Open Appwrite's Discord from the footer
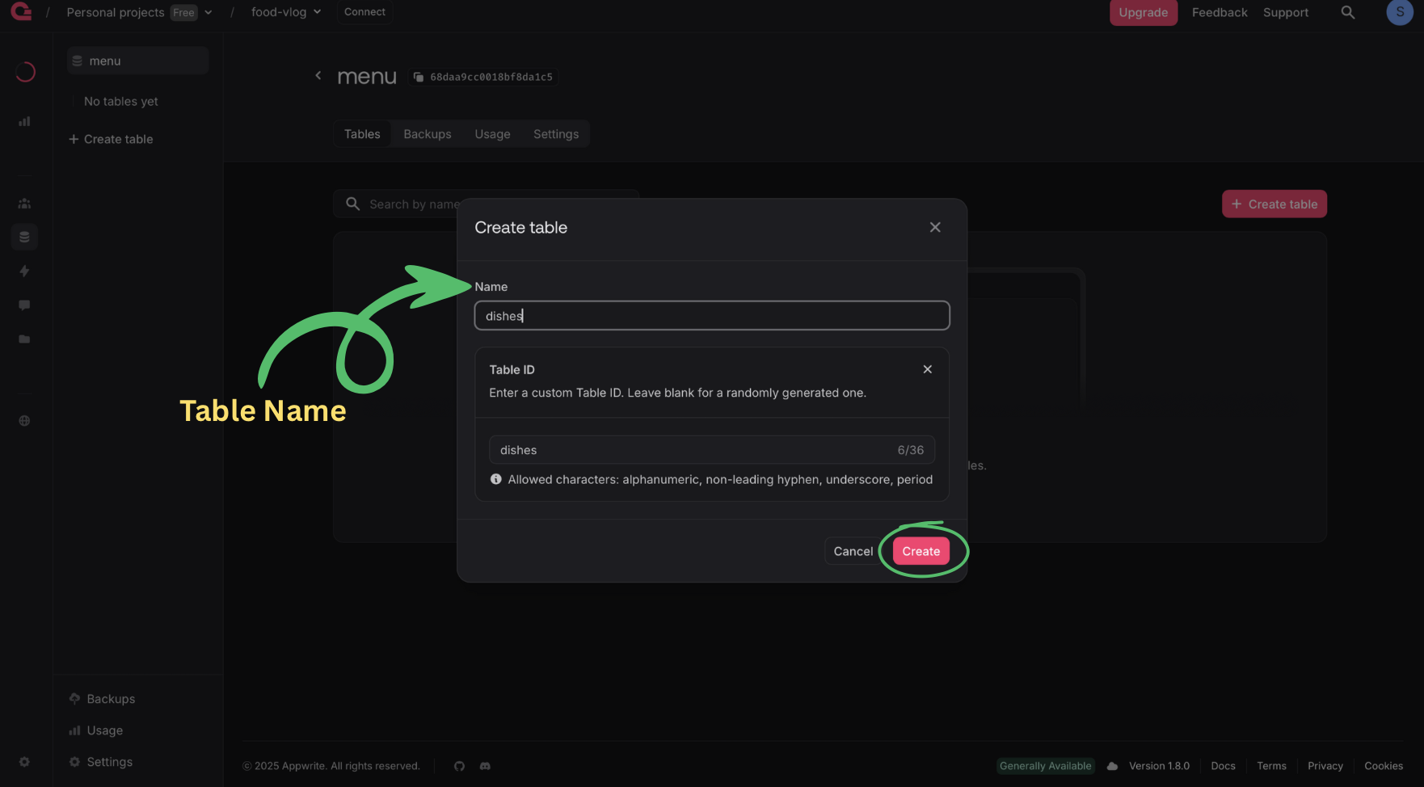1424x787 pixels. point(485,765)
